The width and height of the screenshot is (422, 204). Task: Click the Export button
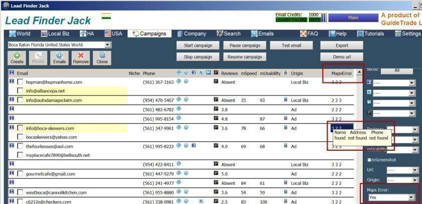pyautogui.click(x=341, y=45)
